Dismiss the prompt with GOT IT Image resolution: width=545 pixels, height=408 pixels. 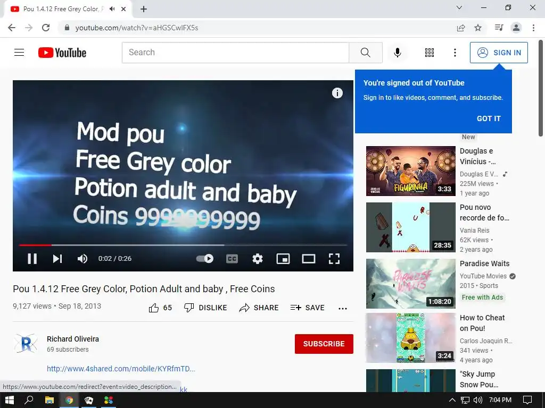click(489, 118)
